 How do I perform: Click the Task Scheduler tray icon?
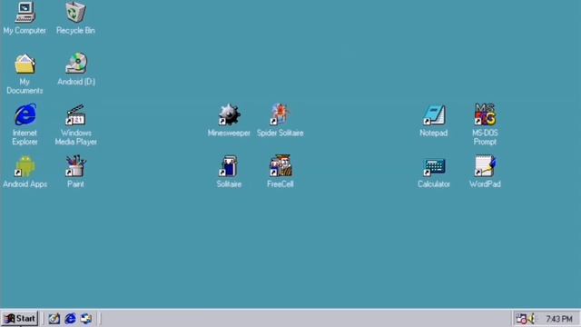click(521, 319)
